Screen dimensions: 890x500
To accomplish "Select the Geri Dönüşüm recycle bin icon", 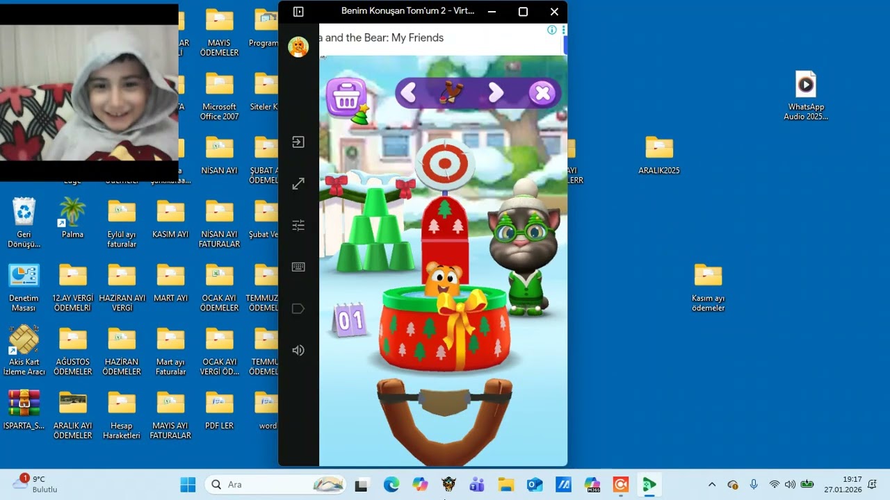I will click(24, 223).
